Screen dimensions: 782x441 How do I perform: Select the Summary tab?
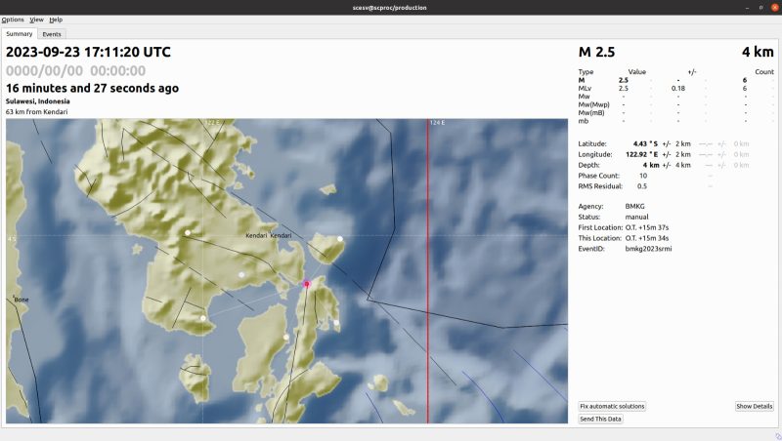pos(20,34)
